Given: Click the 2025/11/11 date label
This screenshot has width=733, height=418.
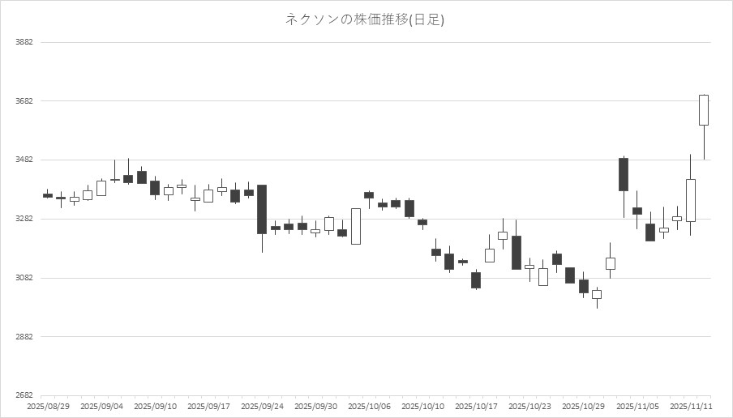Looking at the screenshot, I should (x=690, y=404).
